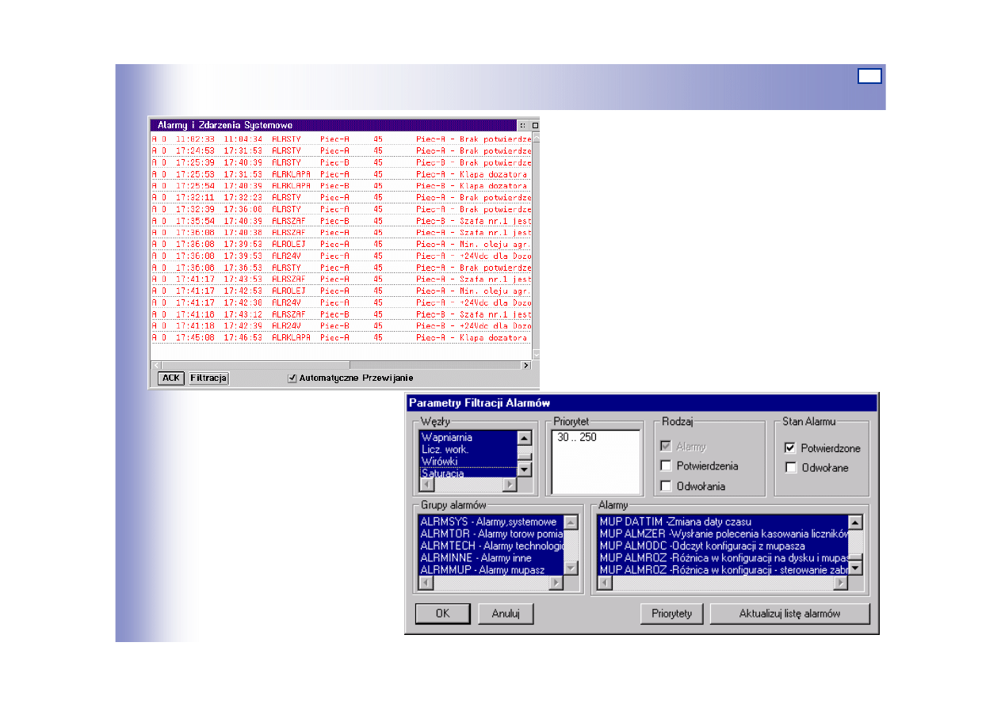Select the alarm row at 17:45:08

341,337
